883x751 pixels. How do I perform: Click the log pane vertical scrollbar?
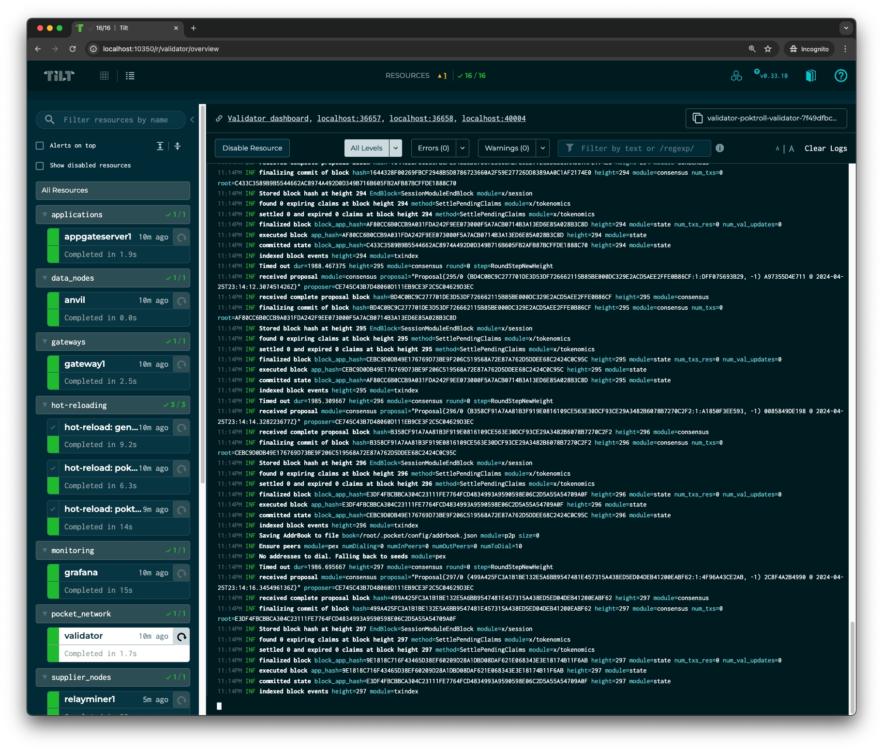[852, 668]
